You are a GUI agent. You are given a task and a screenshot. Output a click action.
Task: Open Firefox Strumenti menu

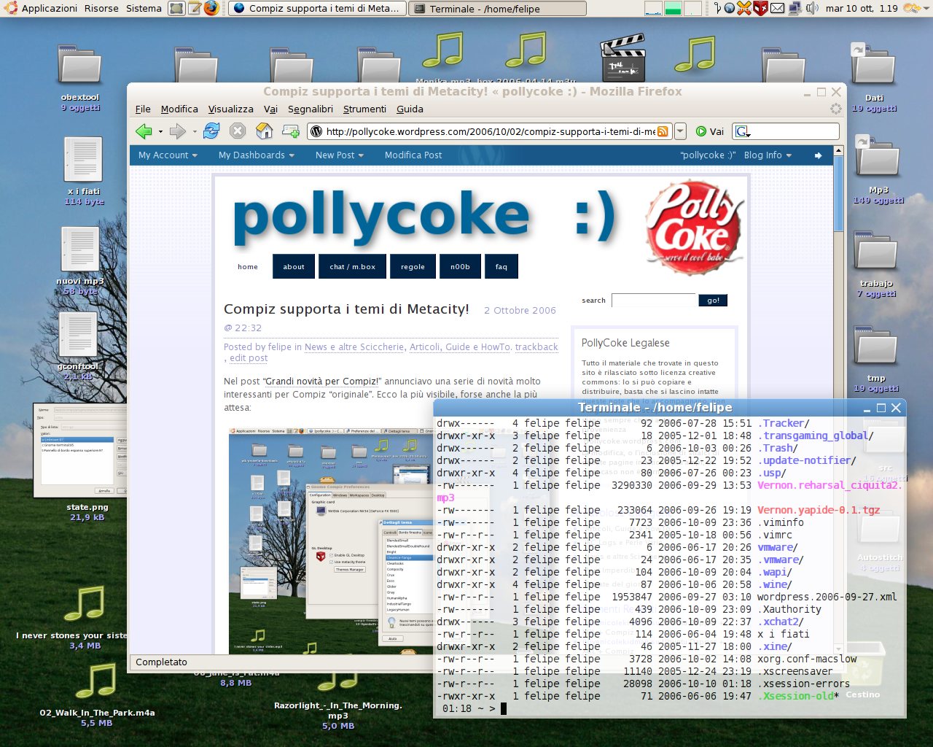click(x=364, y=109)
